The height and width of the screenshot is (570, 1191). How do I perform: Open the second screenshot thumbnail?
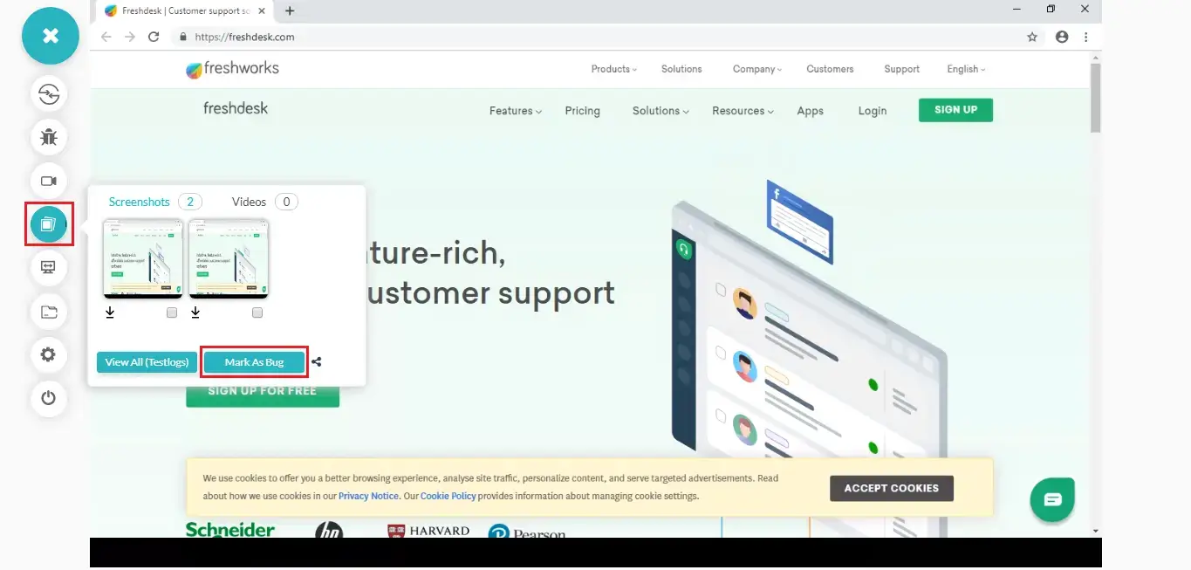pos(229,258)
